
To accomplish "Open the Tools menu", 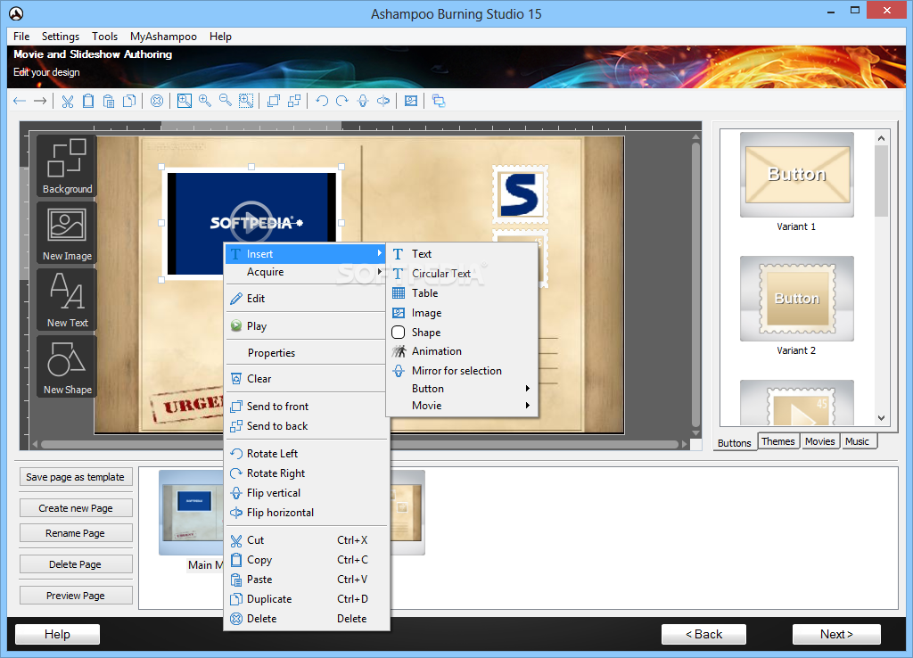I will pos(105,36).
